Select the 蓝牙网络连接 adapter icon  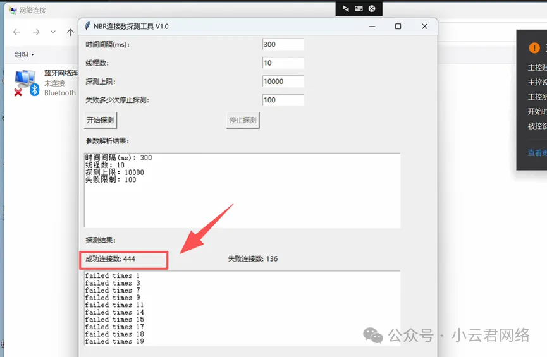[26, 83]
